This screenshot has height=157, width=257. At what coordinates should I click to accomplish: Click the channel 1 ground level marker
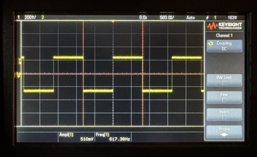[x=18, y=74]
